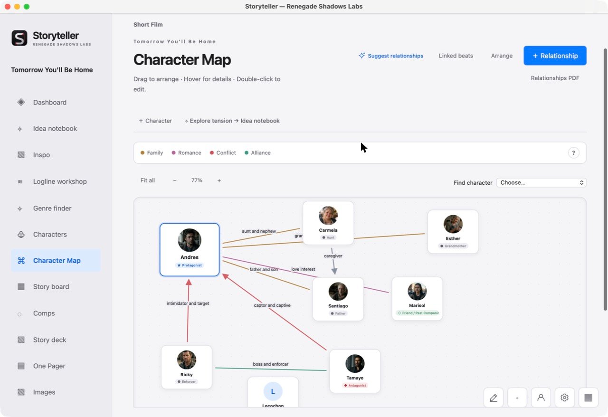Select the Esther character card
The image size is (608, 417).
(453, 232)
